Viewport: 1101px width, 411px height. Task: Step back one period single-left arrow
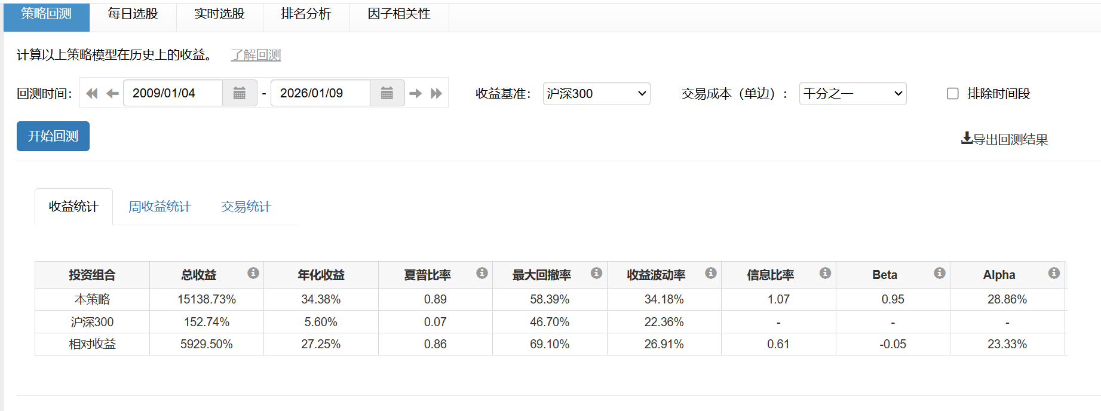(112, 93)
